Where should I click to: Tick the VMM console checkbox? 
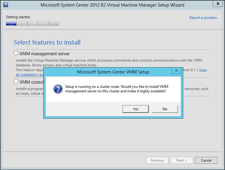tap(16, 81)
